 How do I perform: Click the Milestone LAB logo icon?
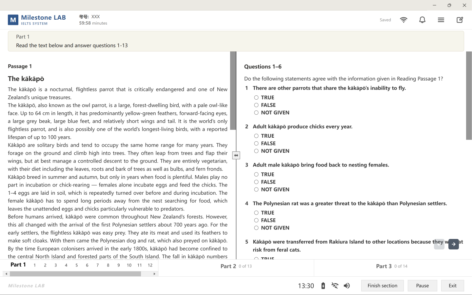coord(13,20)
